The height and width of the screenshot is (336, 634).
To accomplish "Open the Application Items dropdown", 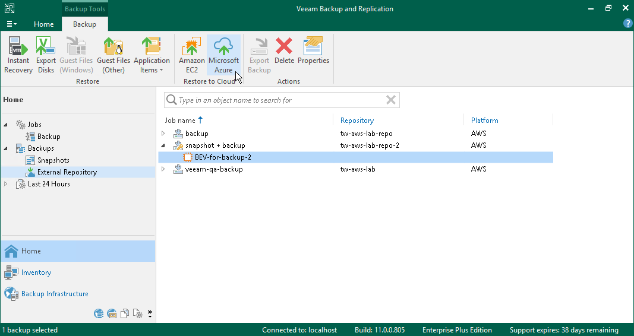I will tap(152, 55).
